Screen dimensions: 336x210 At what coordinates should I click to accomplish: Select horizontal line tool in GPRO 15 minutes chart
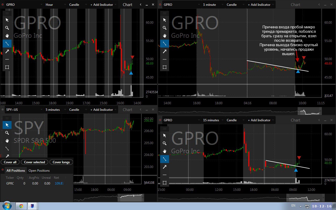click(165, 175)
